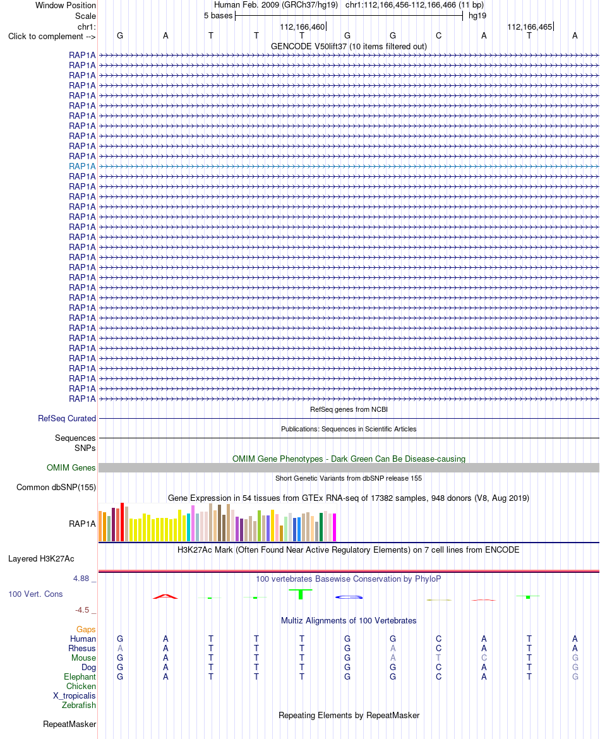
Task: Click the Dog species label
Action: 88,668
